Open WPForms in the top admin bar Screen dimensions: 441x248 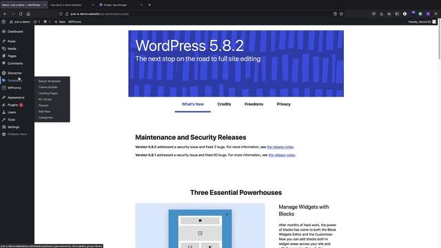coord(74,21)
